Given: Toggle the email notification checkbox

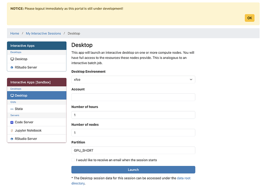Looking at the screenshot, I should point(73,160).
